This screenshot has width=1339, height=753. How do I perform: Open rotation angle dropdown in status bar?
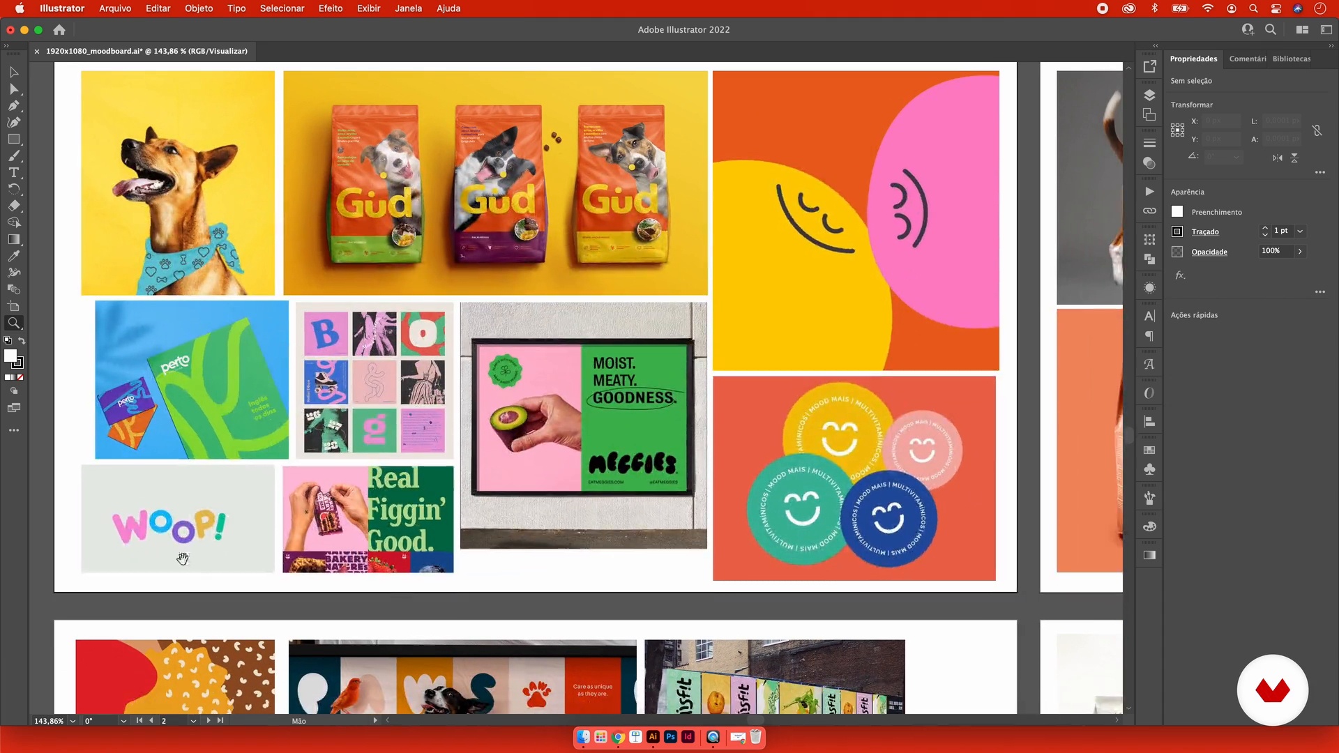pos(123,721)
